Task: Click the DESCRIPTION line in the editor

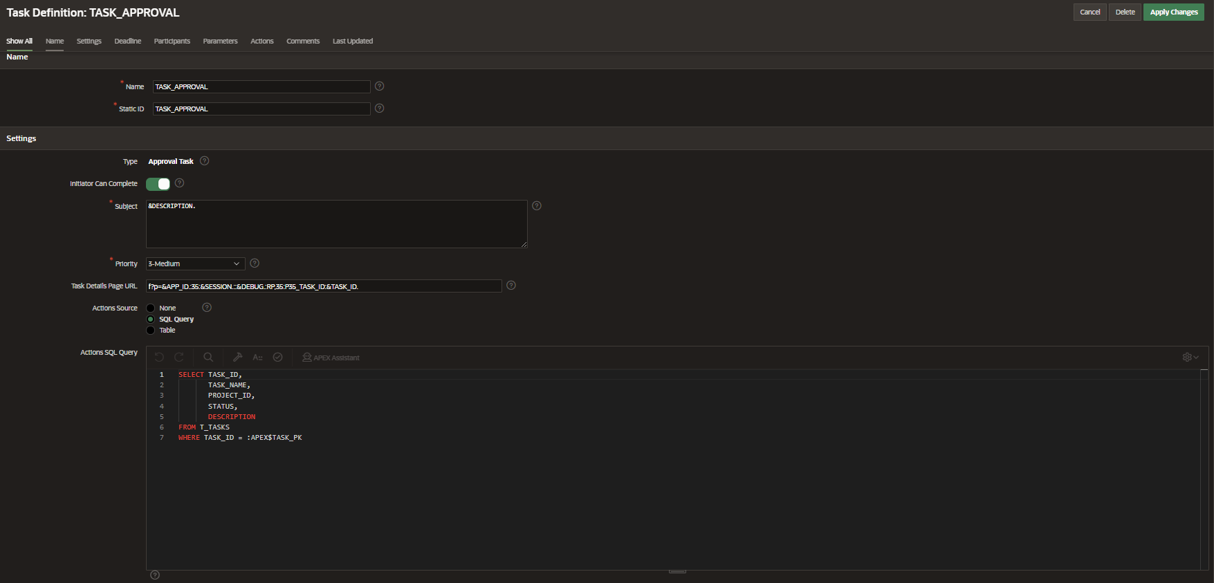Action: (232, 417)
